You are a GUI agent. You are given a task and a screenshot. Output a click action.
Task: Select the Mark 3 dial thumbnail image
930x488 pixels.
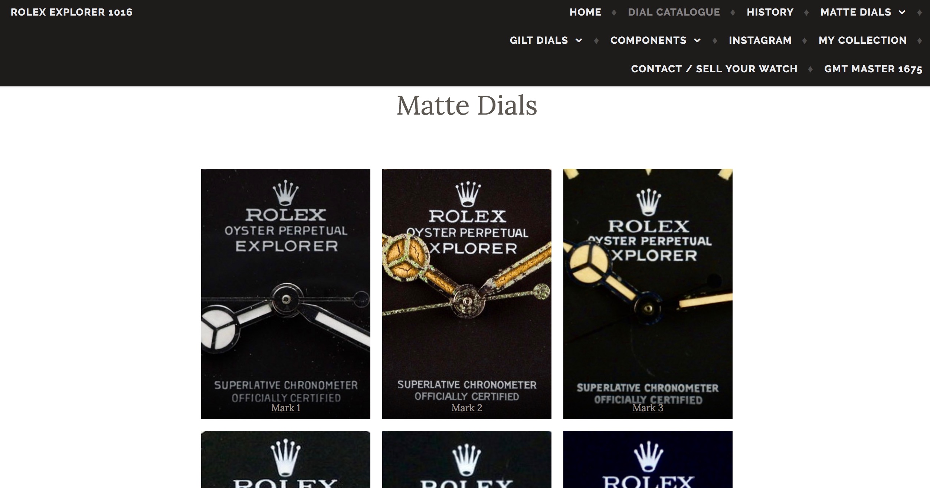(x=648, y=294)
